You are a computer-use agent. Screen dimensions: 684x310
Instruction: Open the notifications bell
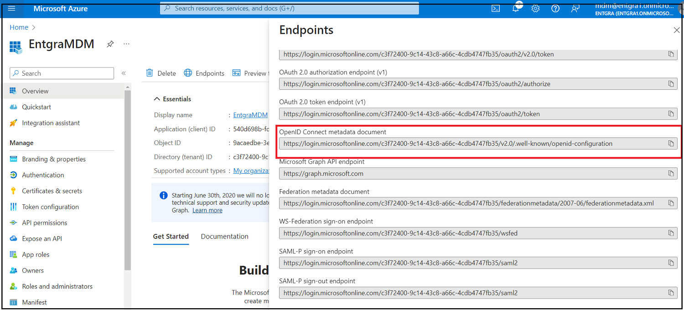(x=516, y=9)
